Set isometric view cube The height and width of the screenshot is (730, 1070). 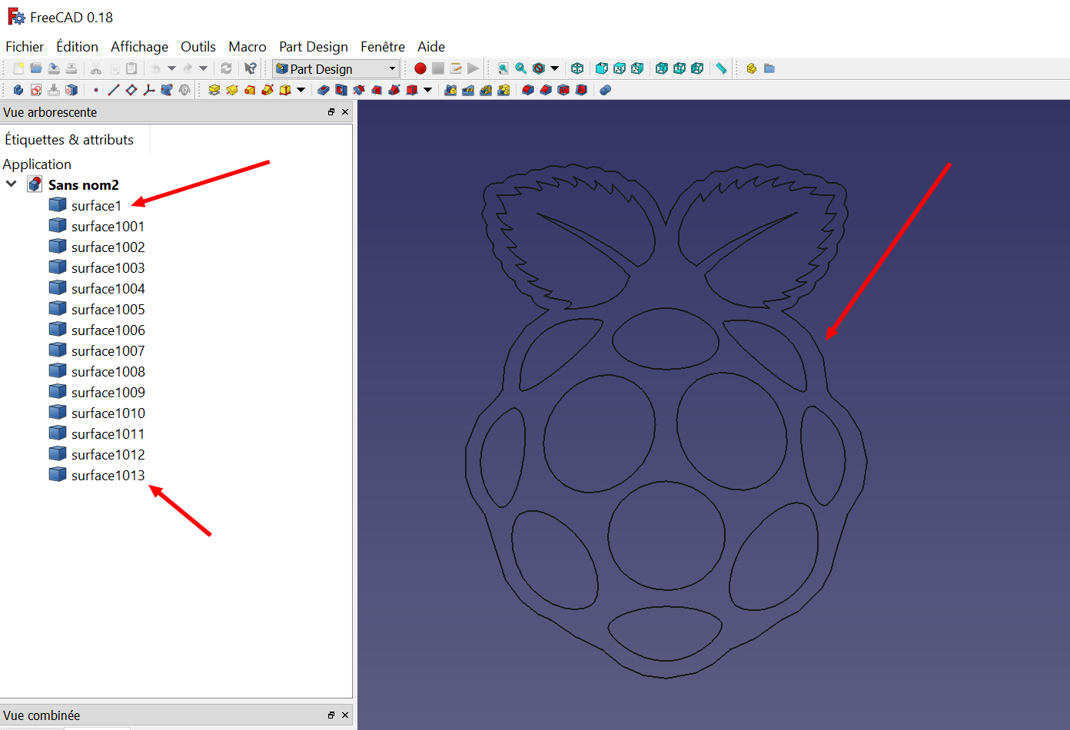coord(577,68)
